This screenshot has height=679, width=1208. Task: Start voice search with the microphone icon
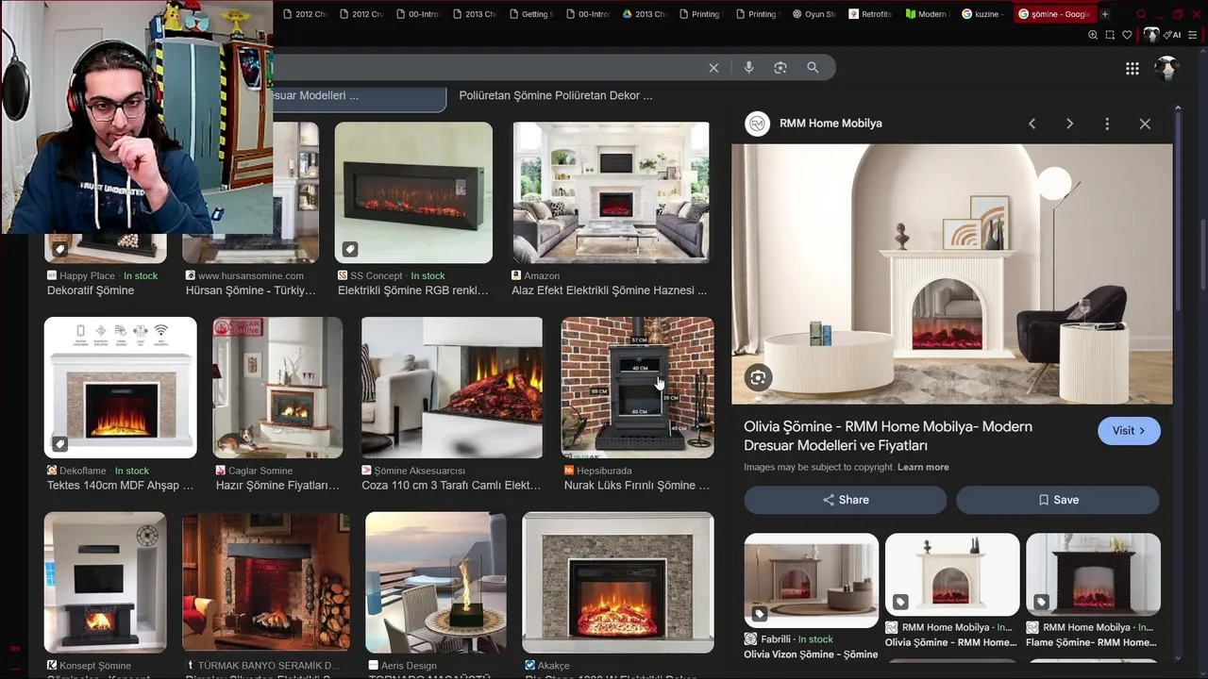tap(748, 68)
